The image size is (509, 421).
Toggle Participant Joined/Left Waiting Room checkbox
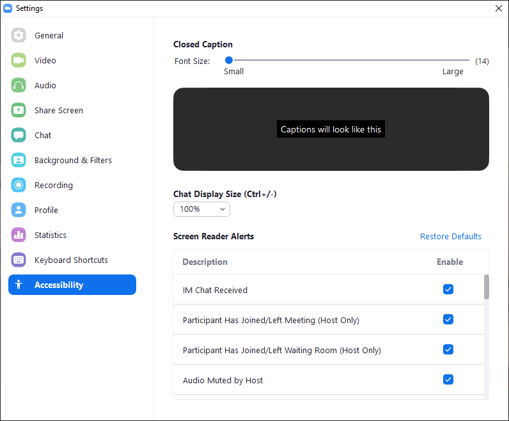448,349
